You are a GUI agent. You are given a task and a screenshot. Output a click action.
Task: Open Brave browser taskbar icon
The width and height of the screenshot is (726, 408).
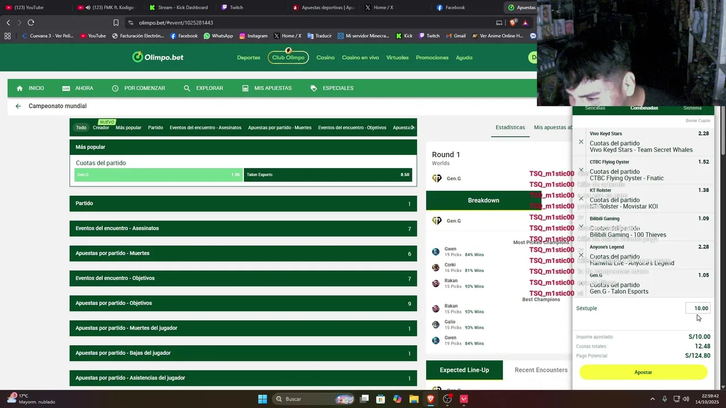click(x=430, y=399)
